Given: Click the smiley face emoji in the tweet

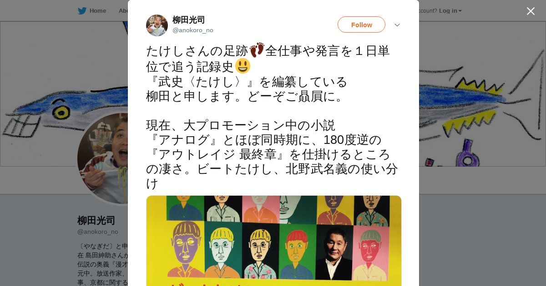Looking at the screenshot, I should coord(243,66).
